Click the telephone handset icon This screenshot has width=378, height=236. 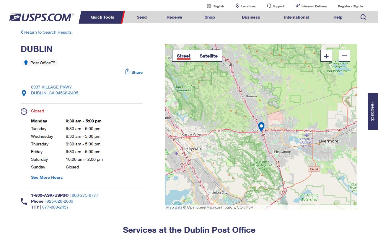point(24,201)
